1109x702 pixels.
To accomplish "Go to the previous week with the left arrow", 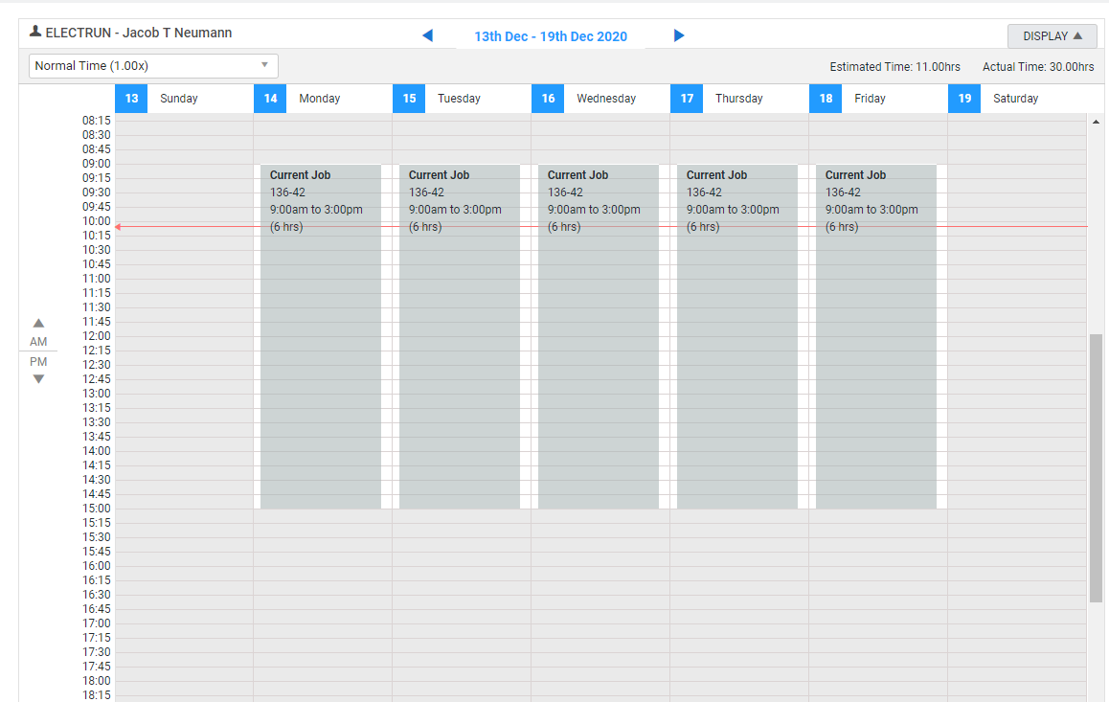I will (427, 34).
